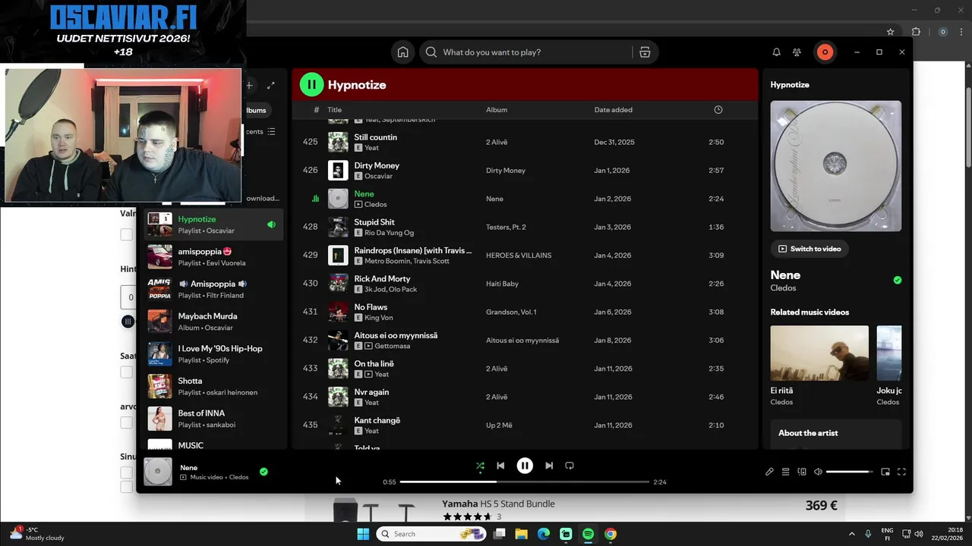972x546 pixels.
Task: Open Amispoppia playlist by Filtr Finland
Action: click(x=213, y=289)
